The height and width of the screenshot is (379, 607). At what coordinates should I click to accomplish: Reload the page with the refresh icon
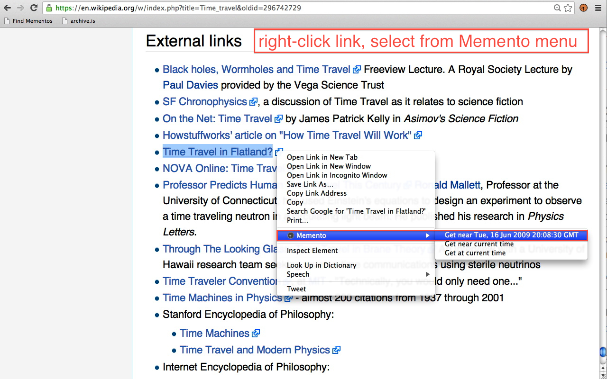(34, 8)
